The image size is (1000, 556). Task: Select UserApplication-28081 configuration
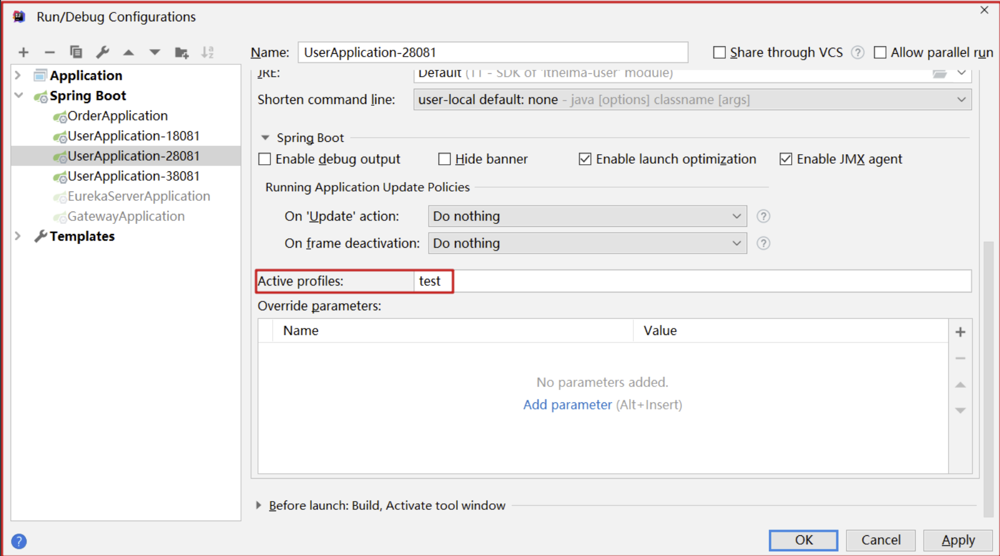click(x=133, y=156)
